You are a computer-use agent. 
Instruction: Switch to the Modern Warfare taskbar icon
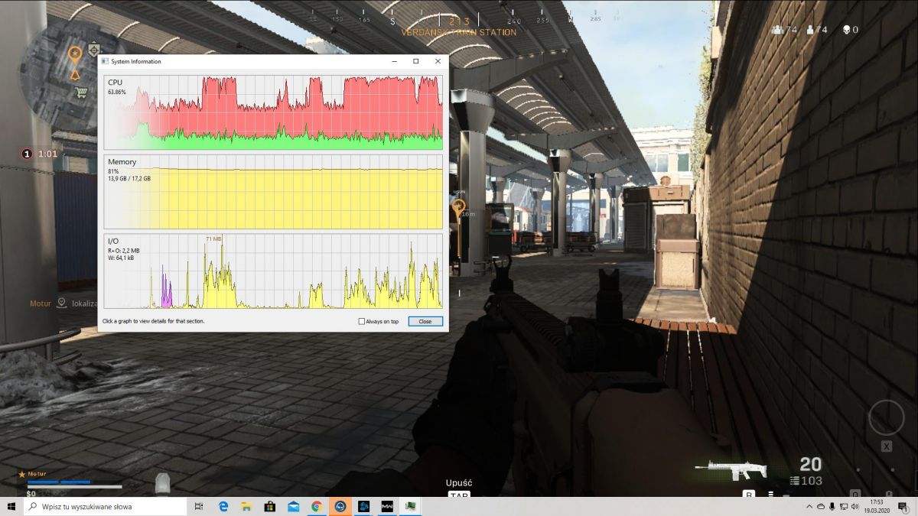pos(388,506)
